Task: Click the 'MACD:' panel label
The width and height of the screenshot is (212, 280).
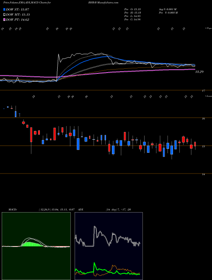Action: pos(13,210)
